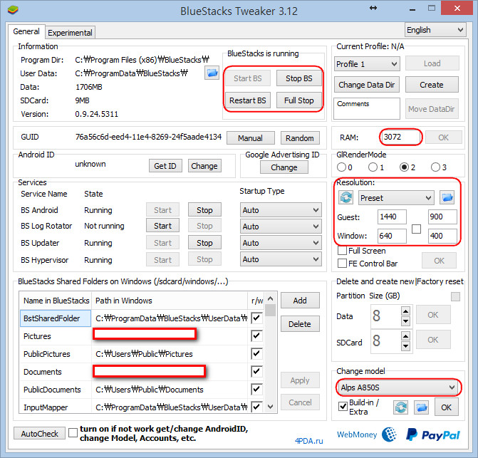Image resolution: width=478 pixels, height=458 pixels.
Task: Enable the Full Screen checkbox
Action: (x=342, y=251)
